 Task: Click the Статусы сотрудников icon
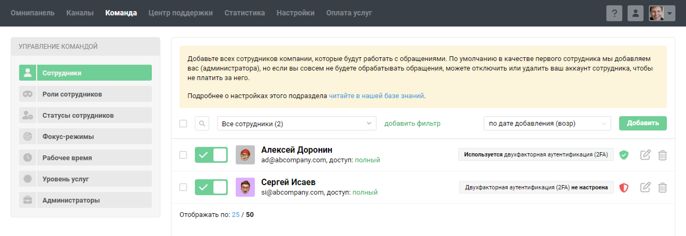pyautogui.click(x=28, y=115)
